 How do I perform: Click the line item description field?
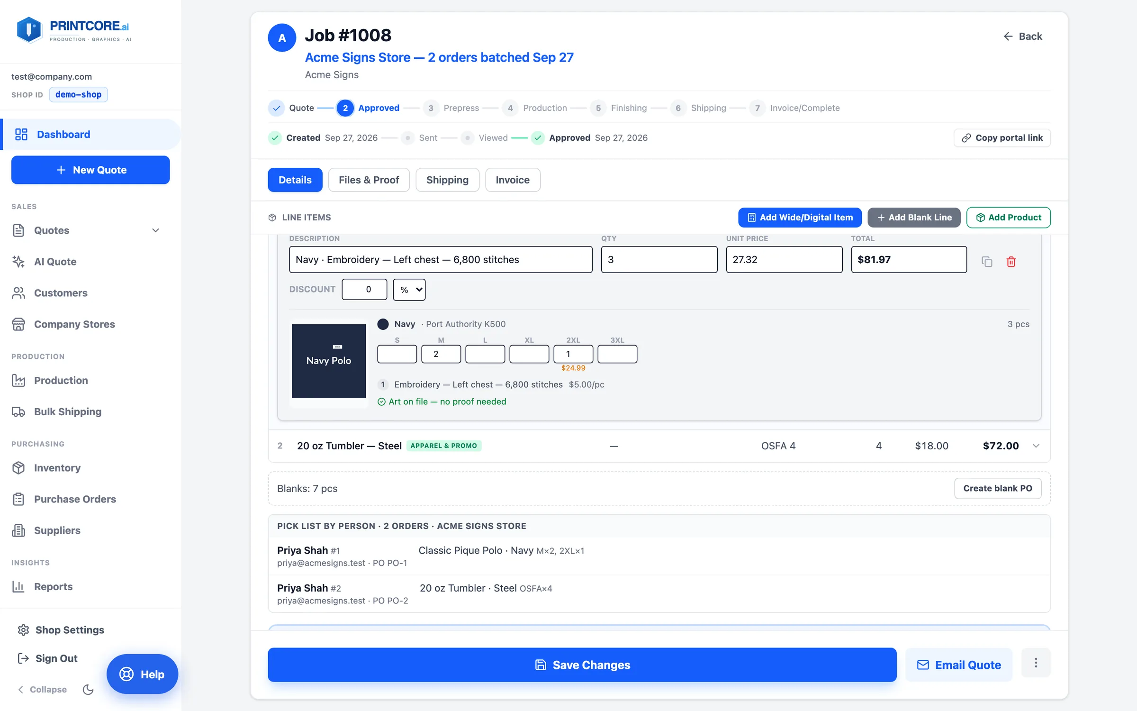tap(441, 259)
